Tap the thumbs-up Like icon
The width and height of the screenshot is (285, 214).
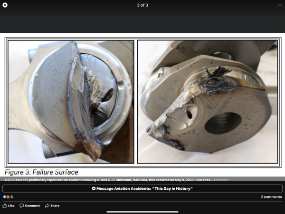click(5, 205)
